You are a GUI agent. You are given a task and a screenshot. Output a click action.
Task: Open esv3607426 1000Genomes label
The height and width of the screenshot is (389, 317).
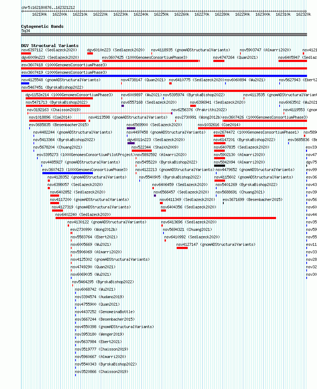pyautogui.click(x=265, y=117)
